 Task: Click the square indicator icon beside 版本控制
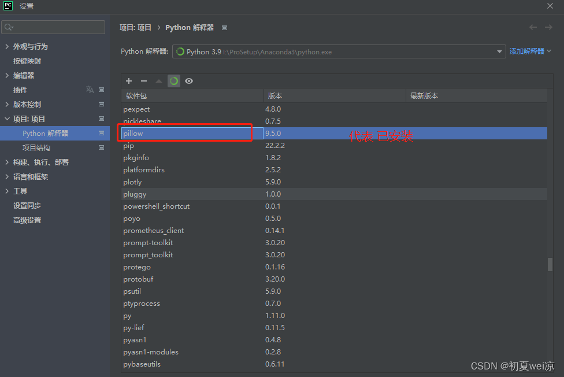[102, 104]
